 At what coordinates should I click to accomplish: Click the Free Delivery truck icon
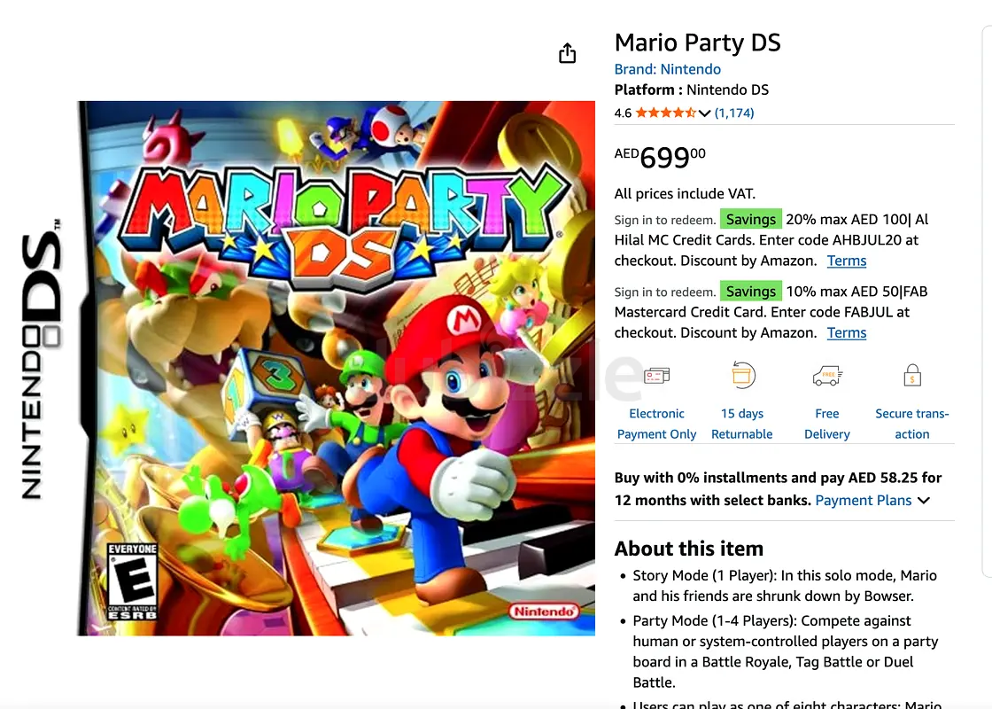pos(827,376)
